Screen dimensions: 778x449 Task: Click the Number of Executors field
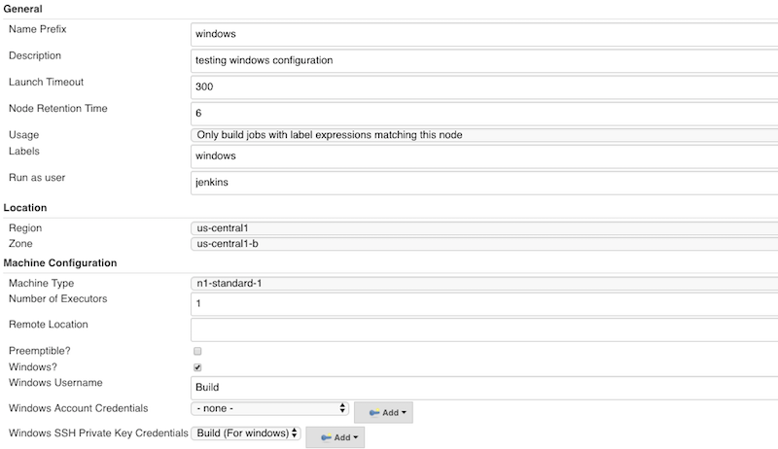(483, 303)
